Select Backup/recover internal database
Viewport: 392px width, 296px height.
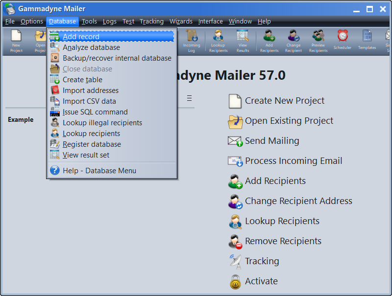click(112, 58)
